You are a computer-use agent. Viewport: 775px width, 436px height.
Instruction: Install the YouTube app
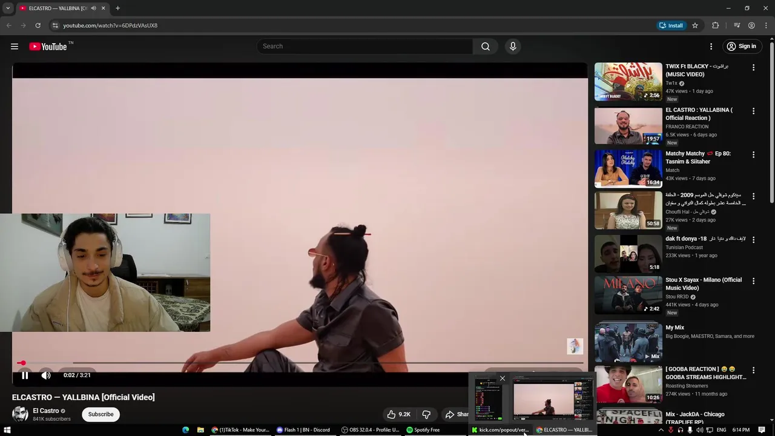click(x=671, y=25)
